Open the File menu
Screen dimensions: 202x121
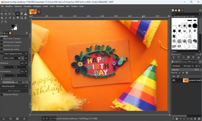(2, 6)
